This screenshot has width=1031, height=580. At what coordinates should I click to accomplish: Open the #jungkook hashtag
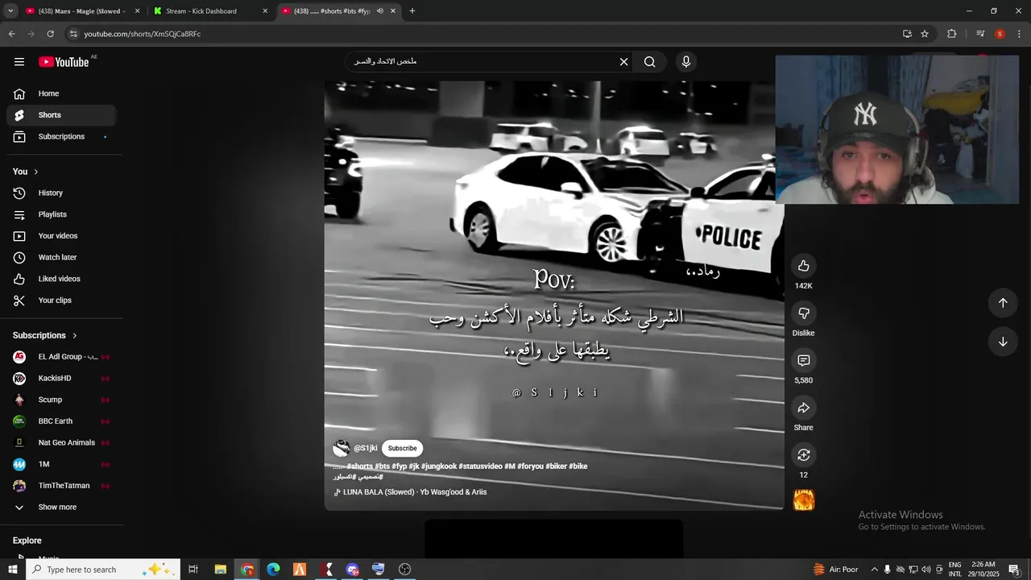(x=439, y=466)
